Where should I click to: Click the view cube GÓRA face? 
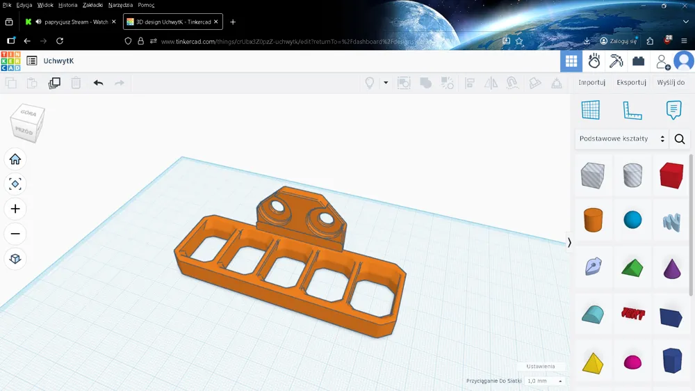tap(28, 113)
